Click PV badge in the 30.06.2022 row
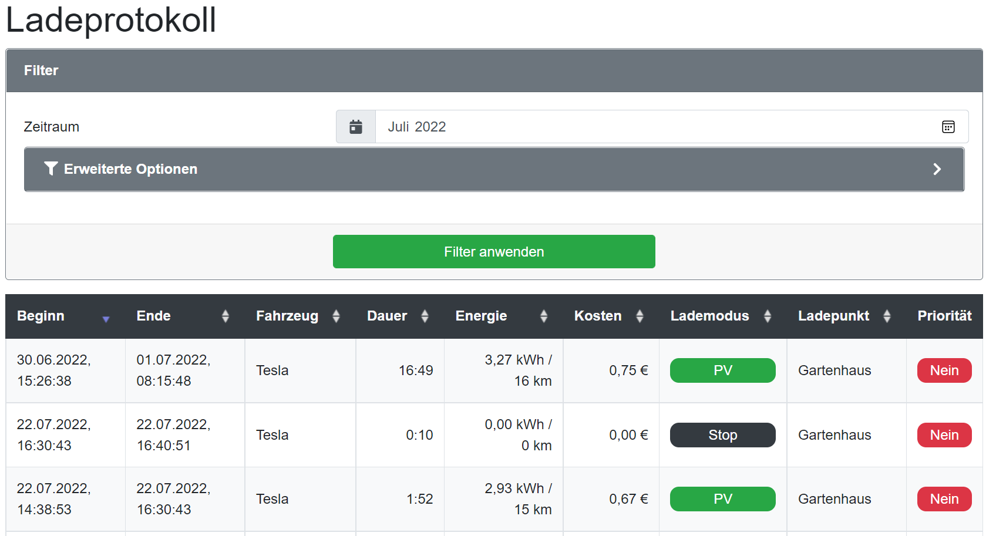 (x=722, y=370)
